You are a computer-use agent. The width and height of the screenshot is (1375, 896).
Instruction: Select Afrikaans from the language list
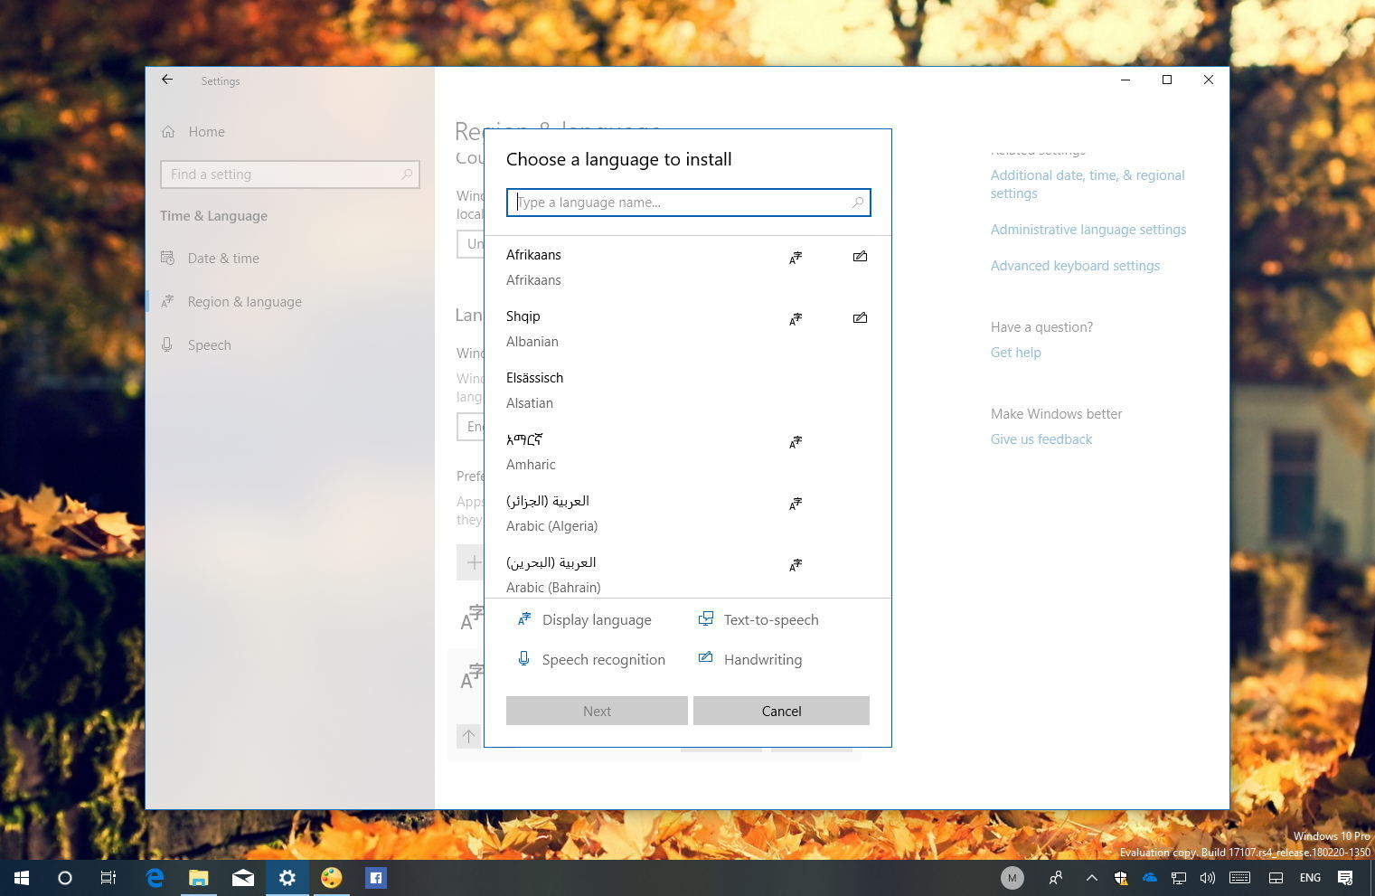[688, 268]
